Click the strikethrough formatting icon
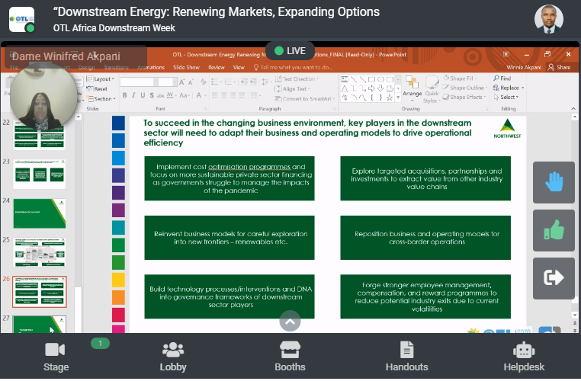This screenshot has width=581, height=381. click(x=160, y=95)
